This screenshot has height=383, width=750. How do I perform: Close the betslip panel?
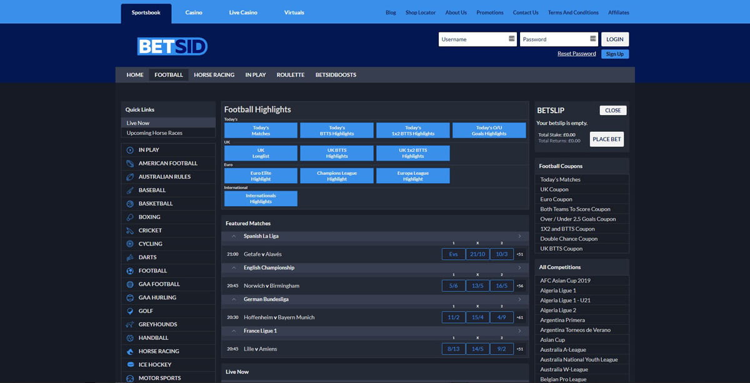(613, 110)
